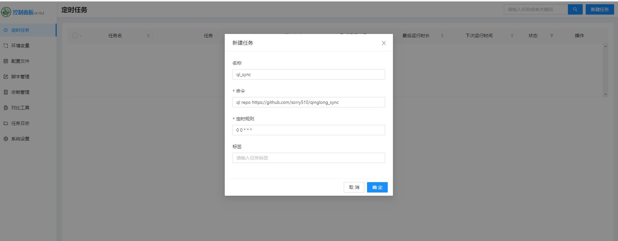The image size is (618, 241).
Task: Click the 名称 field containing ql_sync
Action: tap(309, 74)
